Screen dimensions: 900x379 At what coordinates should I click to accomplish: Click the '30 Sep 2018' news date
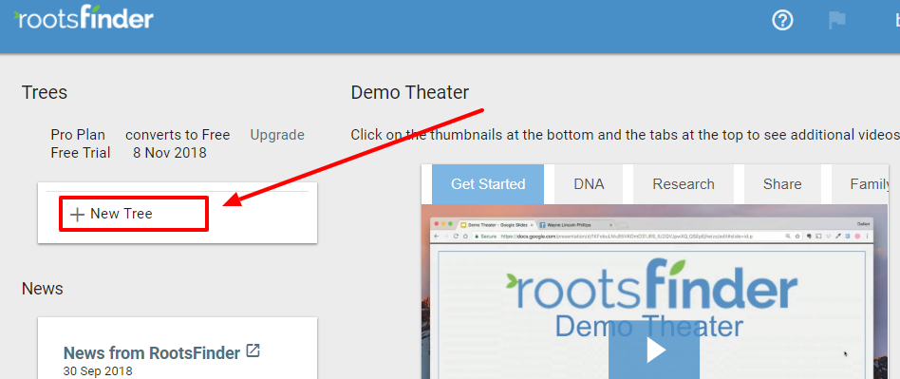(98, 371)
